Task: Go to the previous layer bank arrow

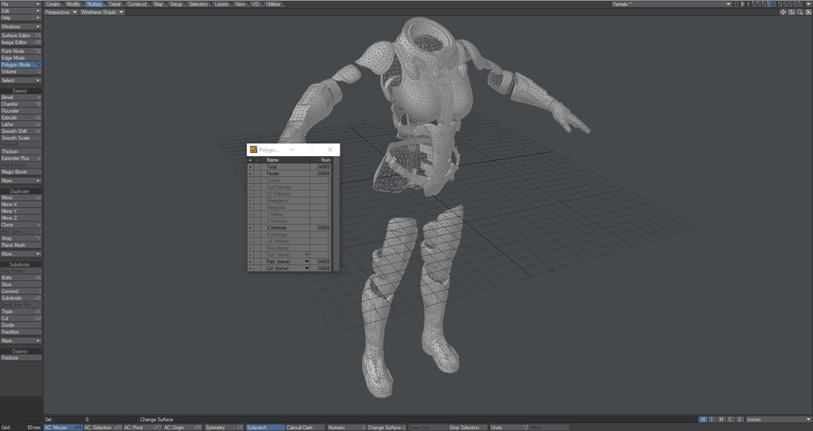Action: 736,4
